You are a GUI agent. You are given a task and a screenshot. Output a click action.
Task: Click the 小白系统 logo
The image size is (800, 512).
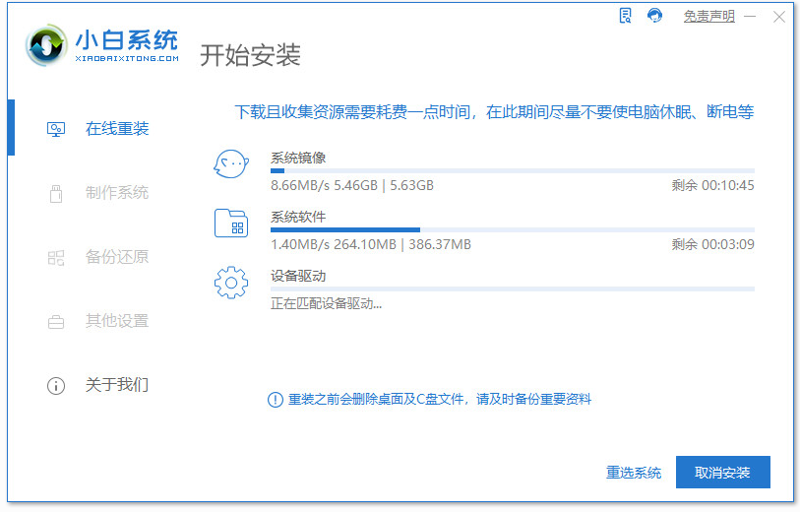(x=101, y=44)
